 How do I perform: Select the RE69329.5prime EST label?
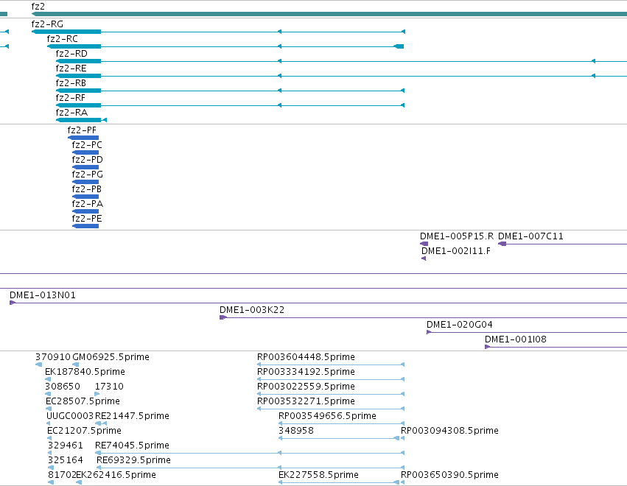[133, 460]
